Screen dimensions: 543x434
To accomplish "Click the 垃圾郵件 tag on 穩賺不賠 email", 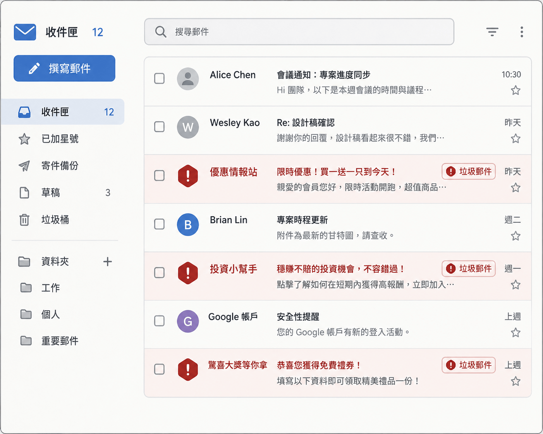I will tap(469, 268).
